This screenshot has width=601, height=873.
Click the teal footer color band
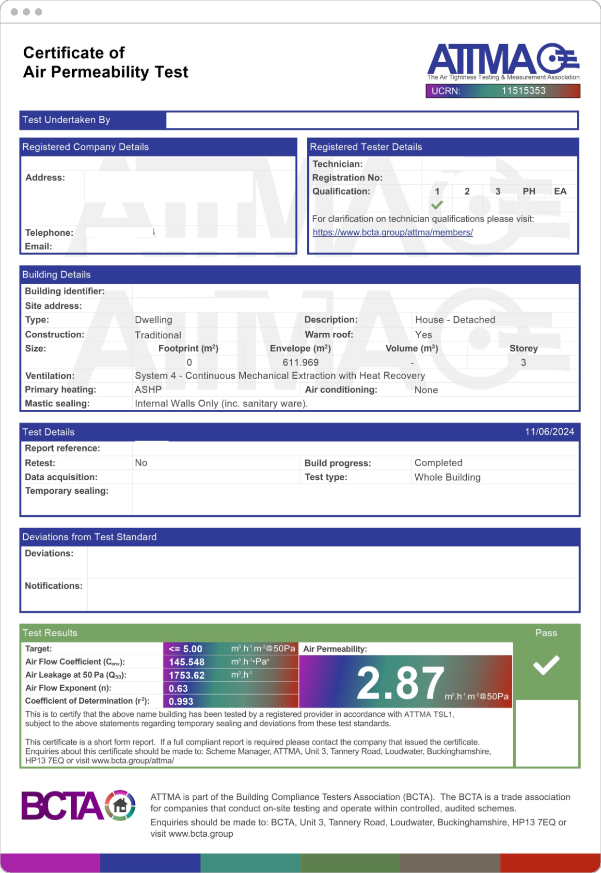click(251, 863)
